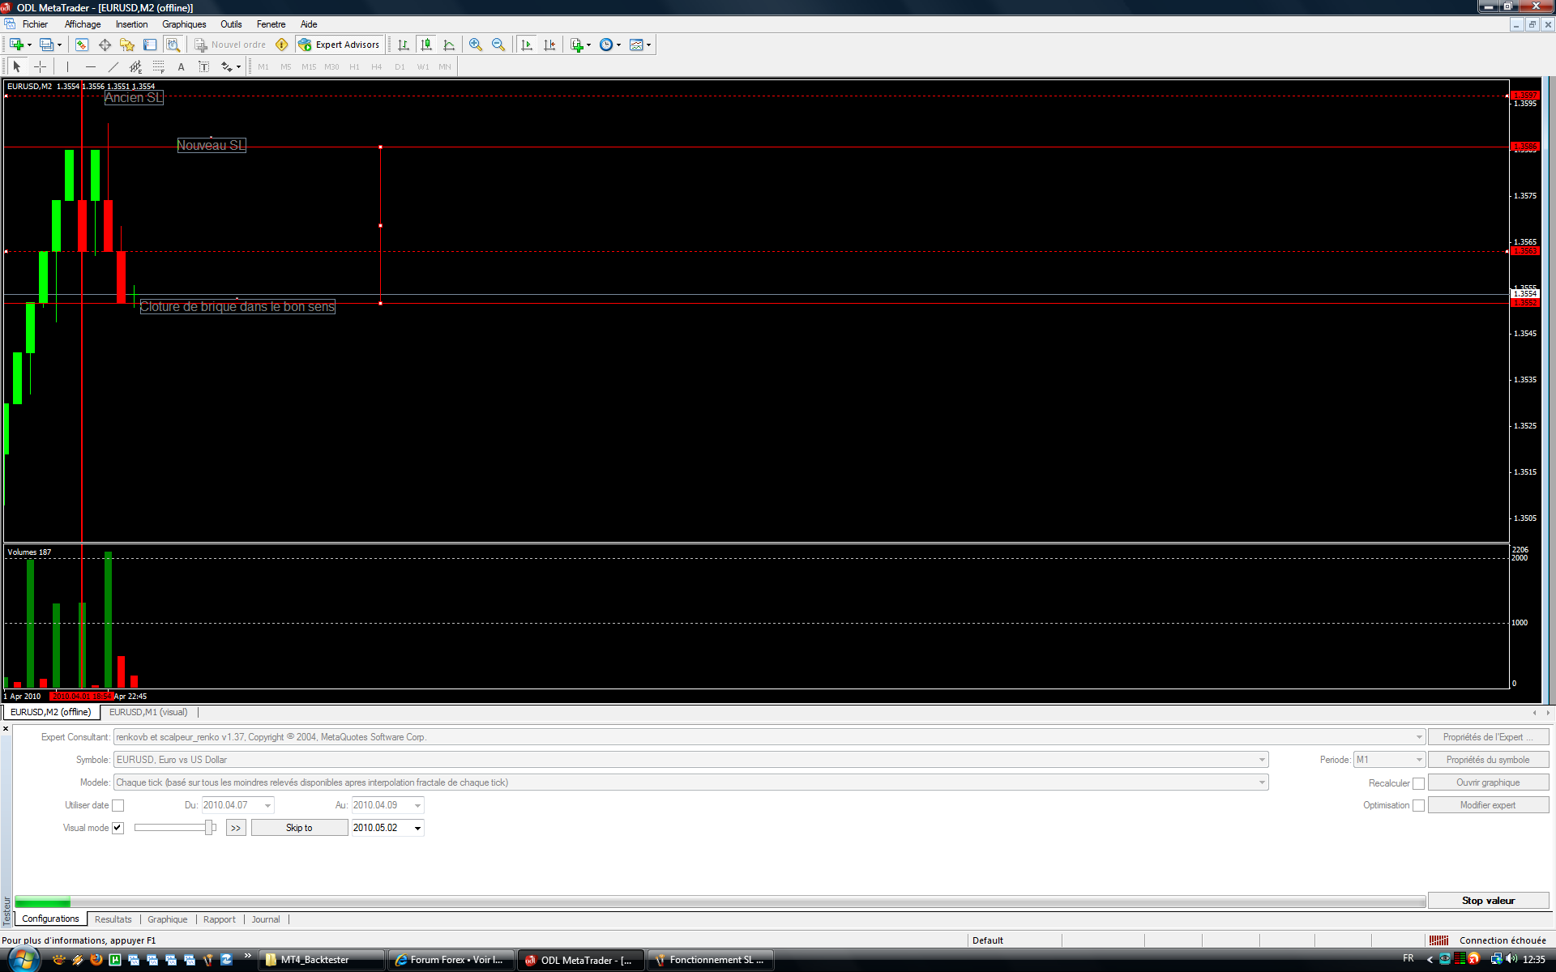Select the horizontal line drawing tool

[x=91, y=66]
